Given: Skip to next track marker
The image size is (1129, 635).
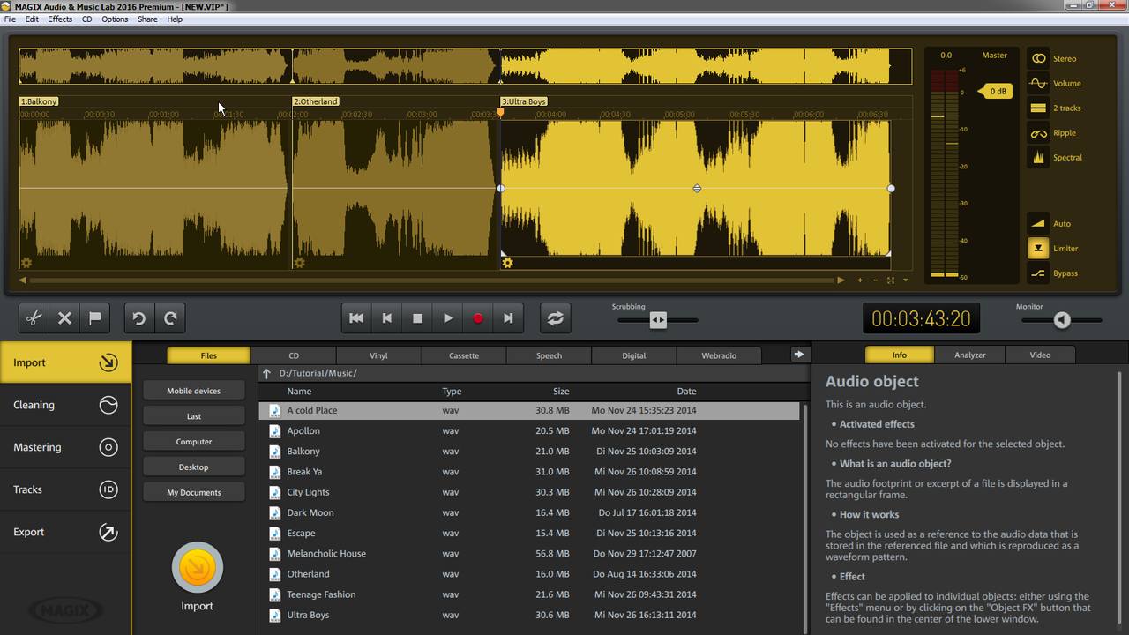Looking at the screenshot, I should [x=508, y=318].
